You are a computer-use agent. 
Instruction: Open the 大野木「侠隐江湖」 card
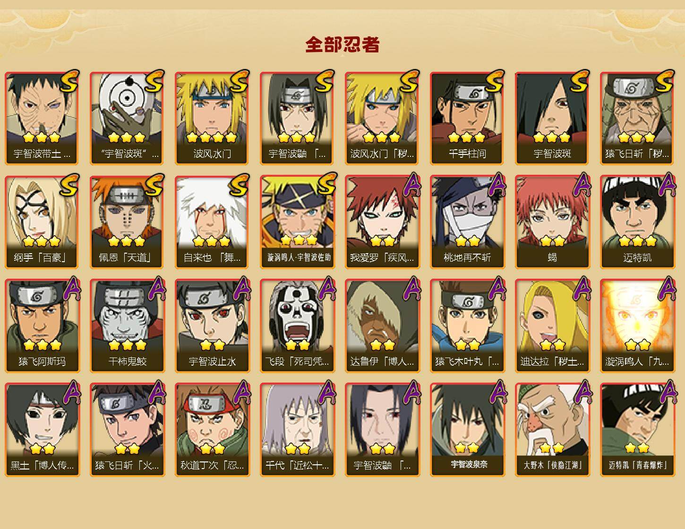(552, 430)
